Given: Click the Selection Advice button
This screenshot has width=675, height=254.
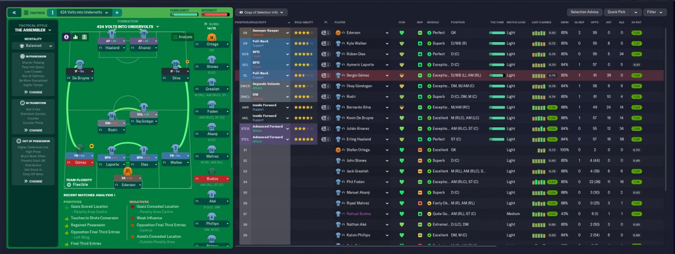Looking at the screenshot, I should coord(584,12).
